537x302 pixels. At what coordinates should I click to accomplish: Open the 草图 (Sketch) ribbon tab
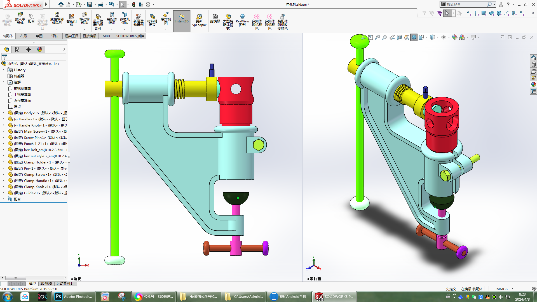click(x=39, y=36)
